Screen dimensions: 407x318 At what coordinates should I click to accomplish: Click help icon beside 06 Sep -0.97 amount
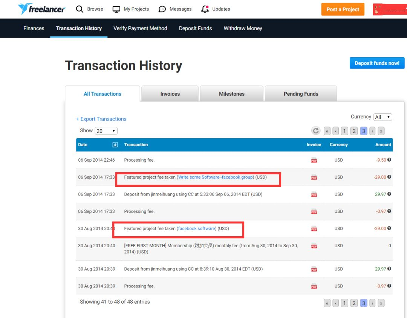tap(389, 211)
